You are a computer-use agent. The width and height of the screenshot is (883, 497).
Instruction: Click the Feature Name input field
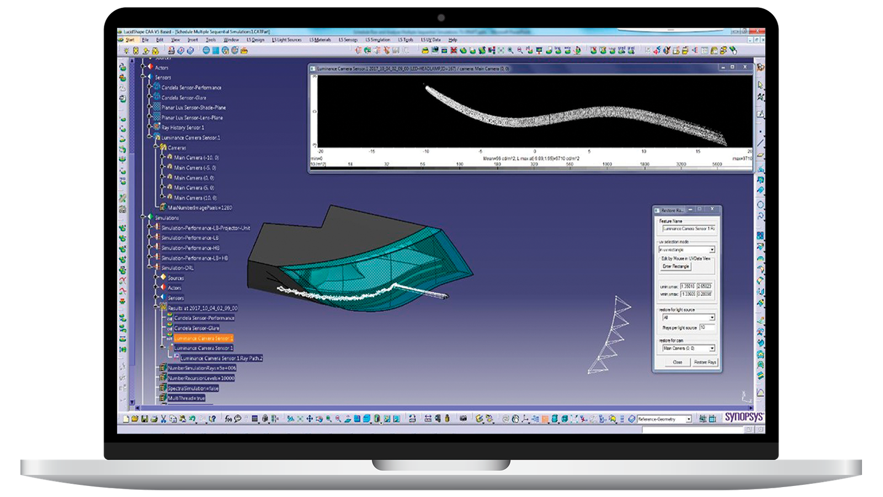click(689, 228)
